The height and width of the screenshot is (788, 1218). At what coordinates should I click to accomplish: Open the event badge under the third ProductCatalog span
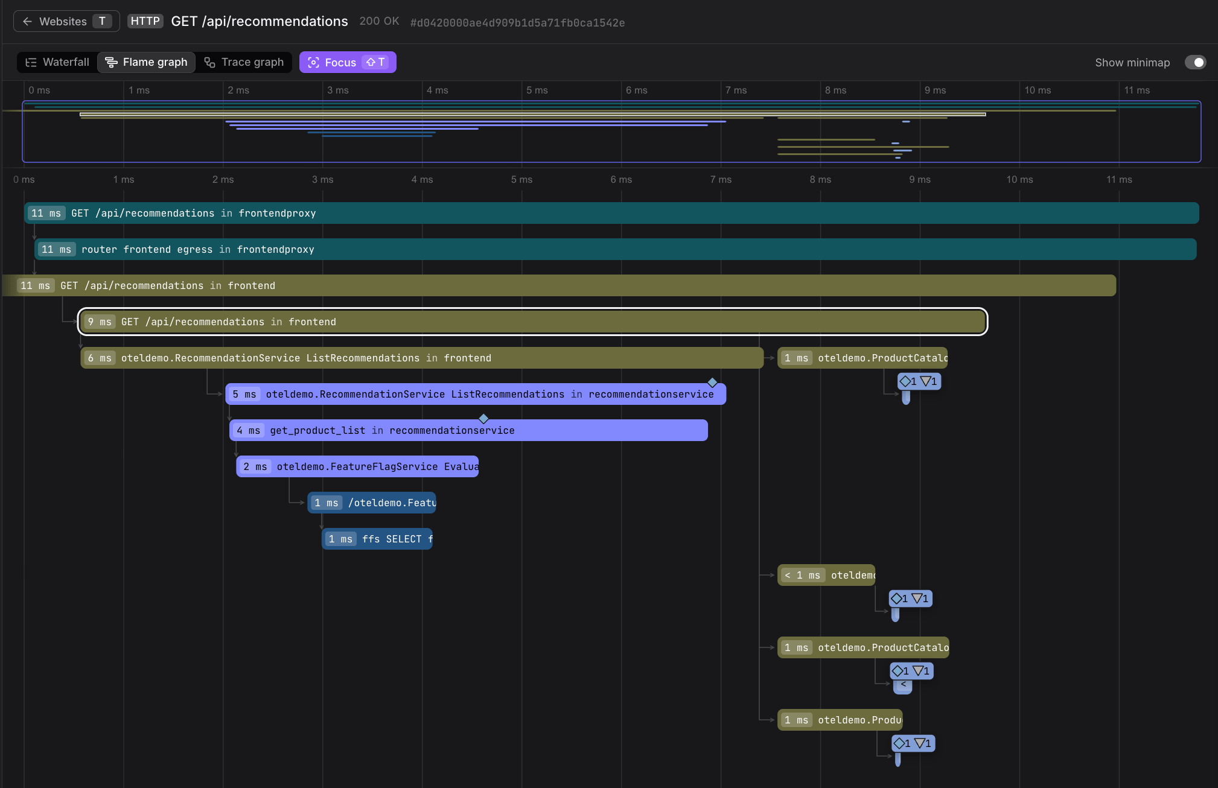(911, 671)
